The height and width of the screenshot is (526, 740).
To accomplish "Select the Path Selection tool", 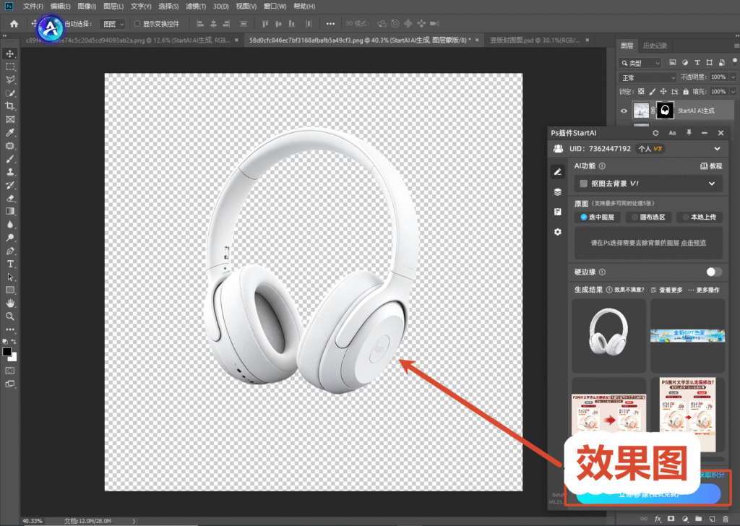I will pyautogui.click(x=10, y=277).
